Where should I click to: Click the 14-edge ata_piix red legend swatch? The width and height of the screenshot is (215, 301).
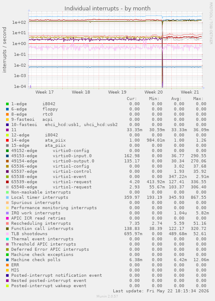pos(7,140)
